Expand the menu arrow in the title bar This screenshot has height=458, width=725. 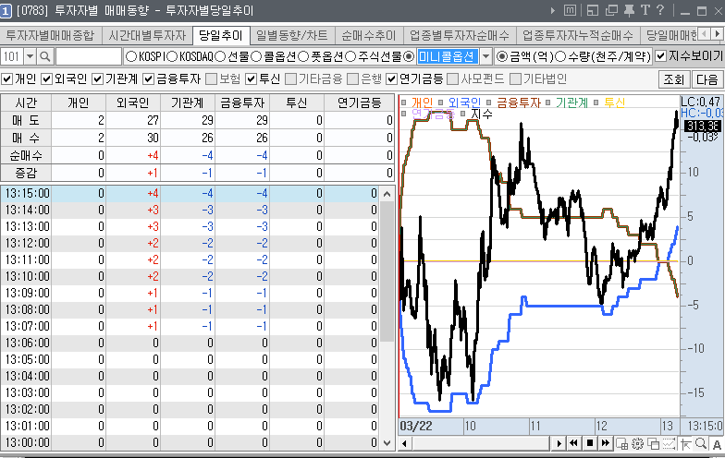pos(554,10)
